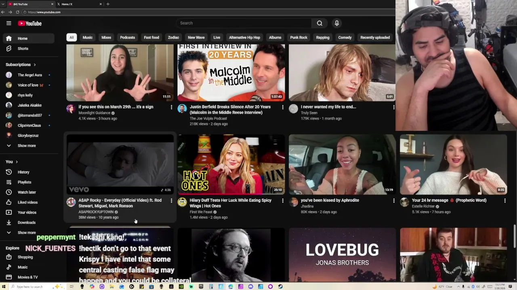This screenshot has width=517, height=290.
Task: Open options menu for Hilary Duff Hot Ones video
Action: point(282,201)
